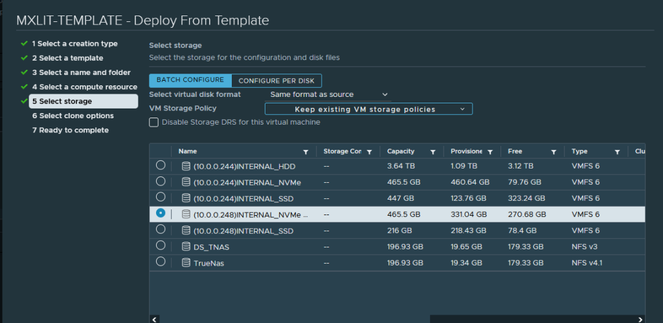Enable Disable Storage DRS checkbox
The image size is (663, 323).
[x=154, y=122]
